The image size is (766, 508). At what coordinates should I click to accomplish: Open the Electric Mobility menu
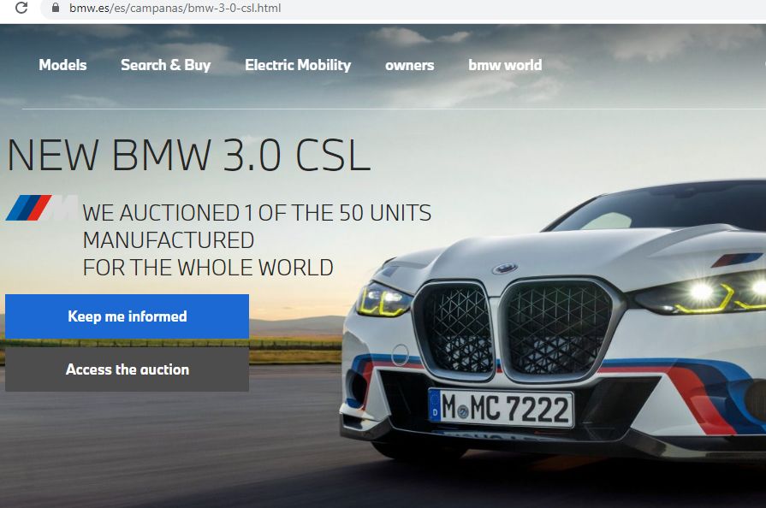tap(298, 65)
